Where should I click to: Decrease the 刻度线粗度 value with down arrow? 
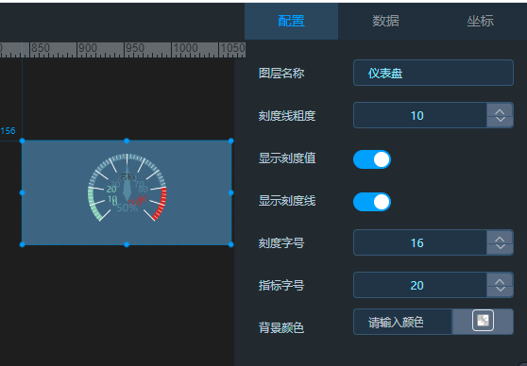click(500, 120)
